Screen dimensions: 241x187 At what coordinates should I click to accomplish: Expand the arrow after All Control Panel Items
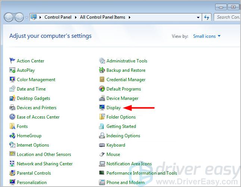pyautogui.click(x=129, y=17)
